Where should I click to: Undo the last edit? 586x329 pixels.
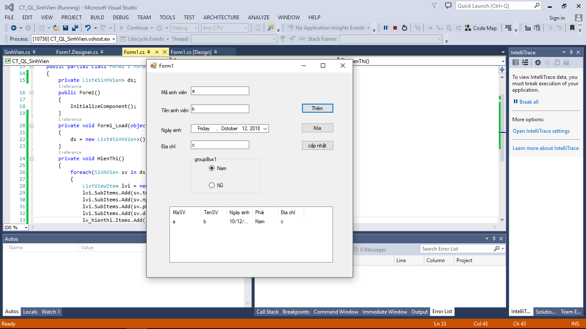(88, 27)
